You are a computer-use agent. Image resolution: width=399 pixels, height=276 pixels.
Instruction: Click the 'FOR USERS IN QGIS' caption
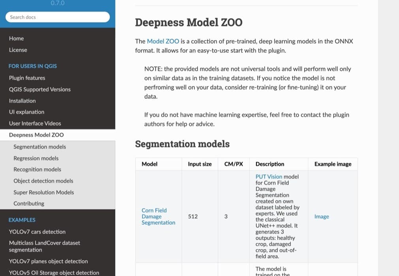32,66
